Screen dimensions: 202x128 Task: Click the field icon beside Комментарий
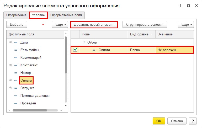[x=16, y=58]
